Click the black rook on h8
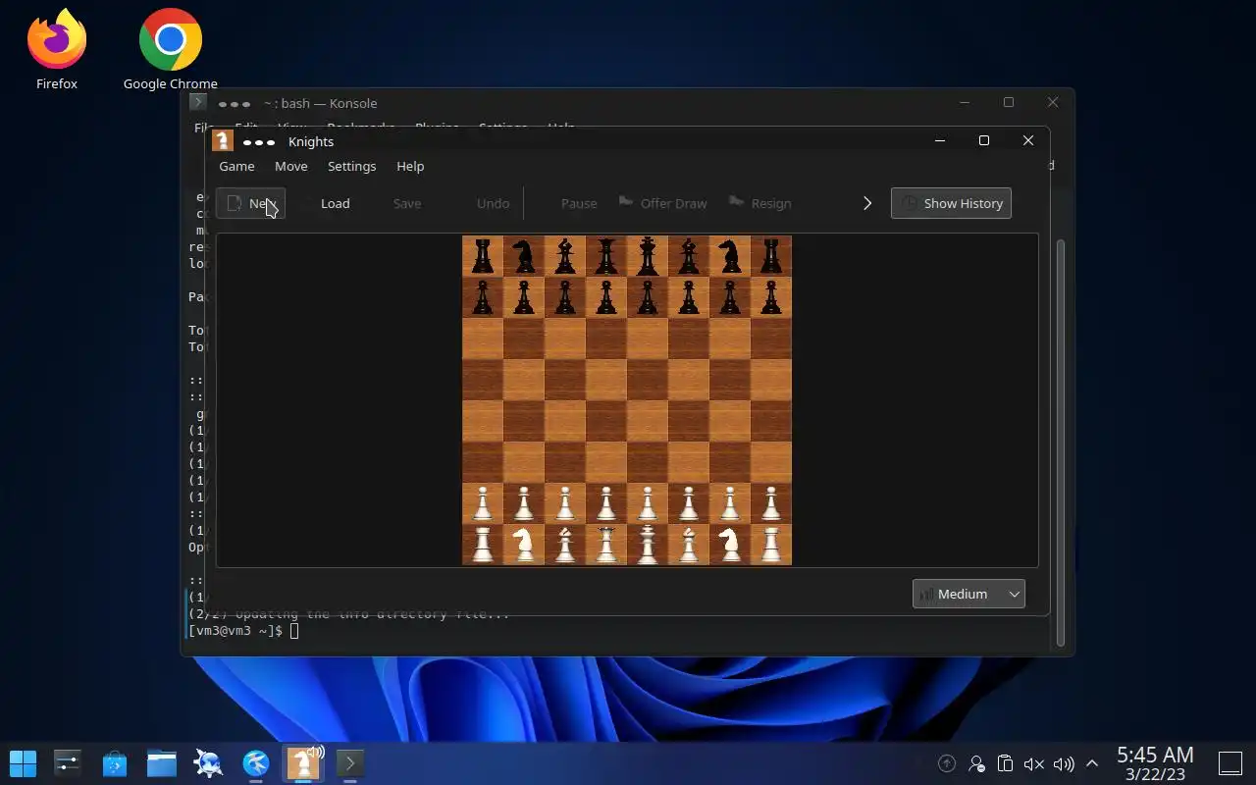This screenshot has width=1256, height=785. click(771, 256)
